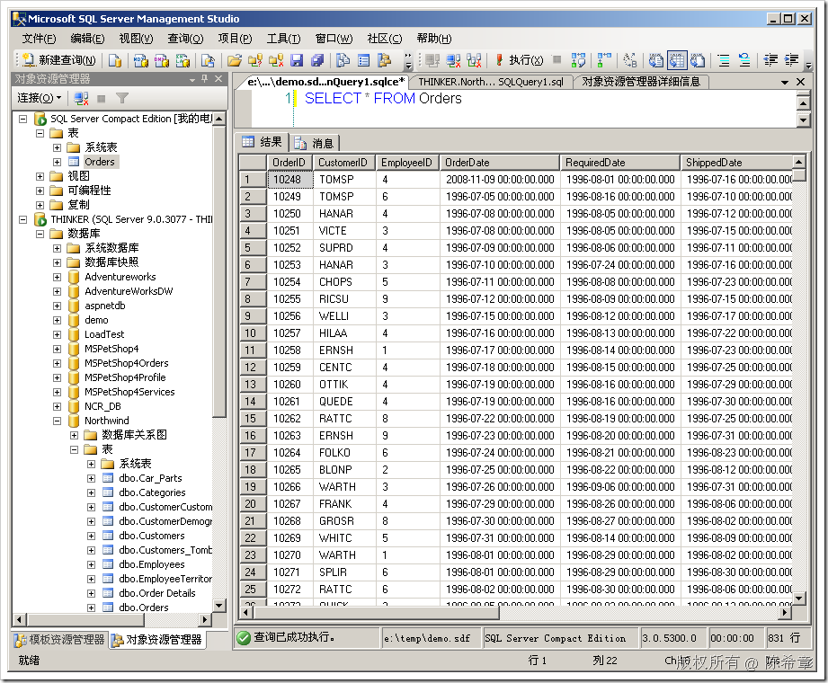
Task: Expand the 数据库关系图 node
Action: (74, 436)
